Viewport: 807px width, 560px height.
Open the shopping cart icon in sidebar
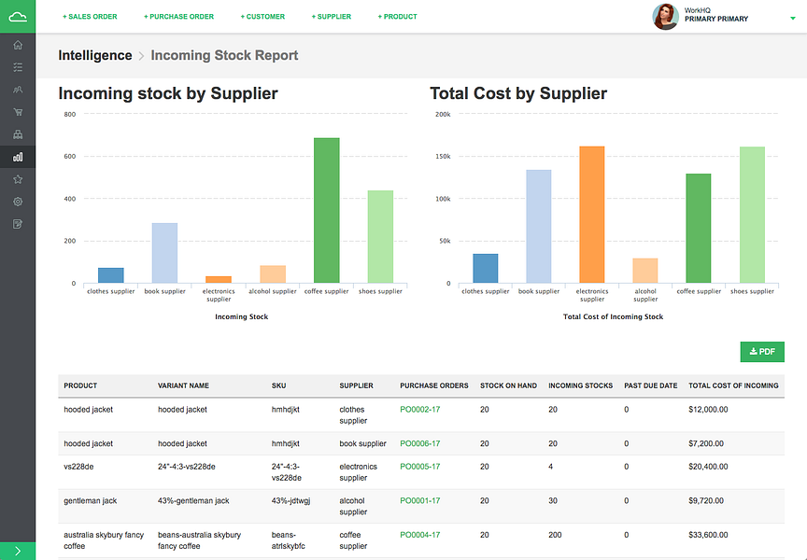tap(18, 112)
